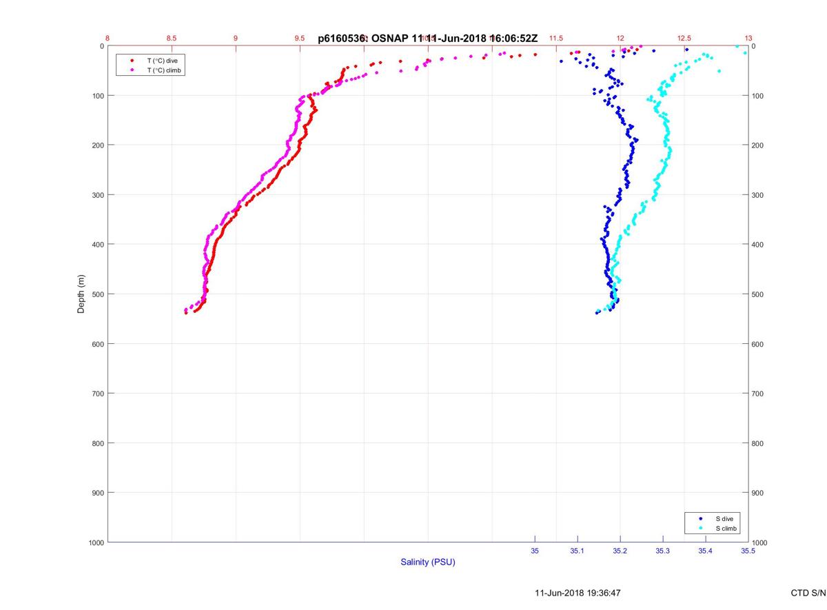Click '800' on the right depth axis

(x=759, y=443)
